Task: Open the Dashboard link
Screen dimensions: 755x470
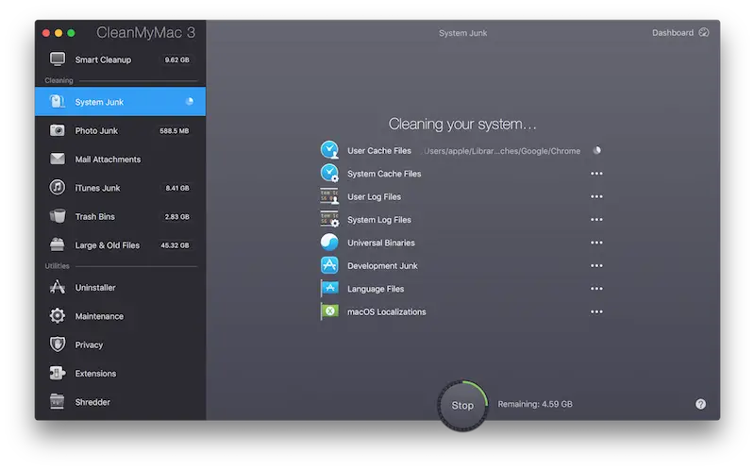Action: tap(680, 32)
